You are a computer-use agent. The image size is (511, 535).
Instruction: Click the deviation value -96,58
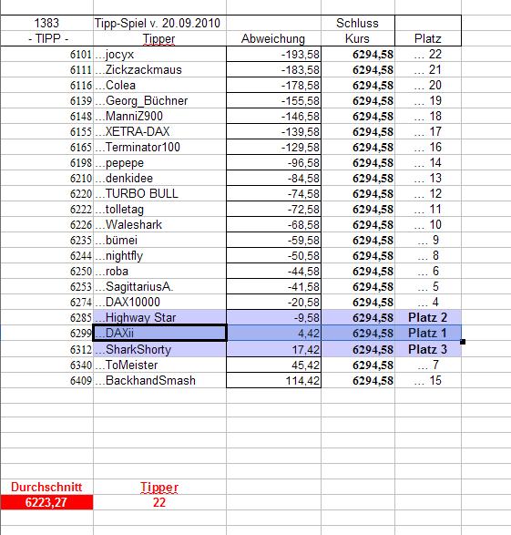point(274,163)
